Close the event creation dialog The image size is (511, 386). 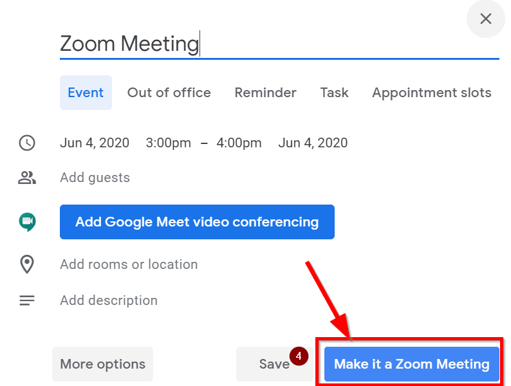pos(485,19)
